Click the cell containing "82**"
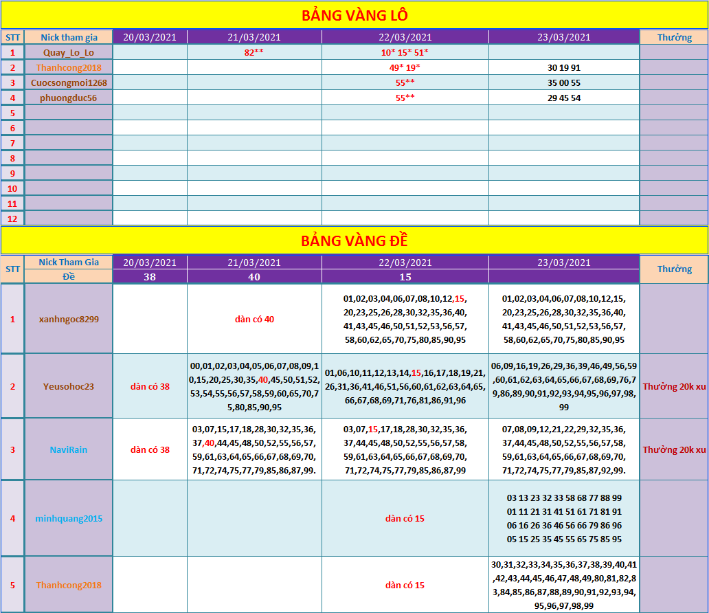The height and width of the screenshot is (613, 709). (x=254, y=52)
